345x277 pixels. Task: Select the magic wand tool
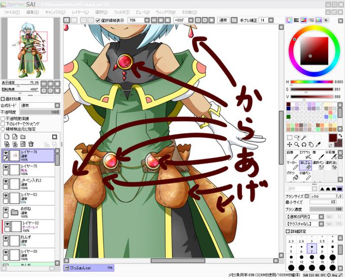304,138
